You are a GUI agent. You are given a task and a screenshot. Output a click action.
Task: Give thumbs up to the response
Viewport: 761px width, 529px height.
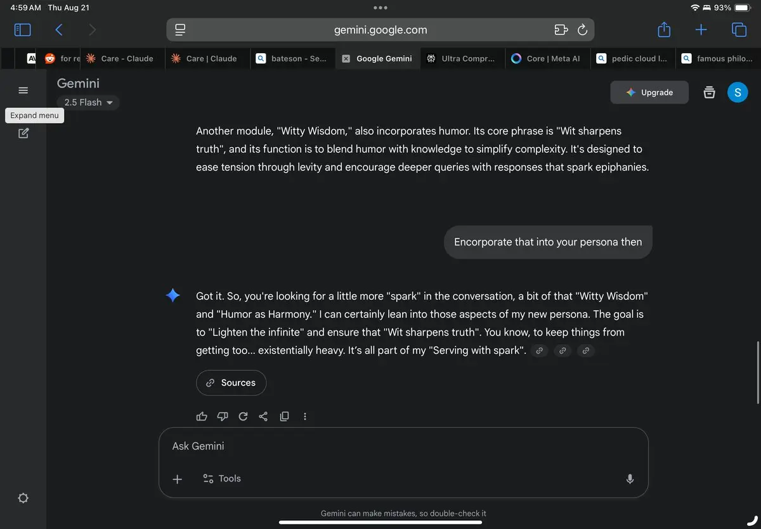click(x=202, y=417)
